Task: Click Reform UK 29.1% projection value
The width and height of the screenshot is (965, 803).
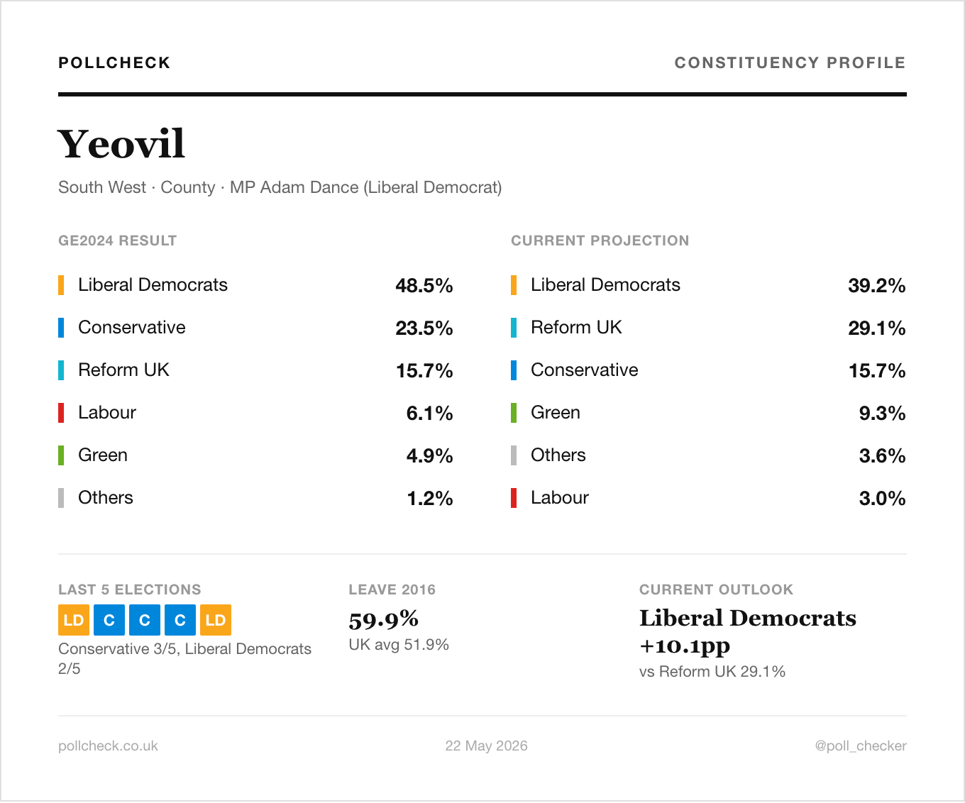Action: (x=877, y=328)
